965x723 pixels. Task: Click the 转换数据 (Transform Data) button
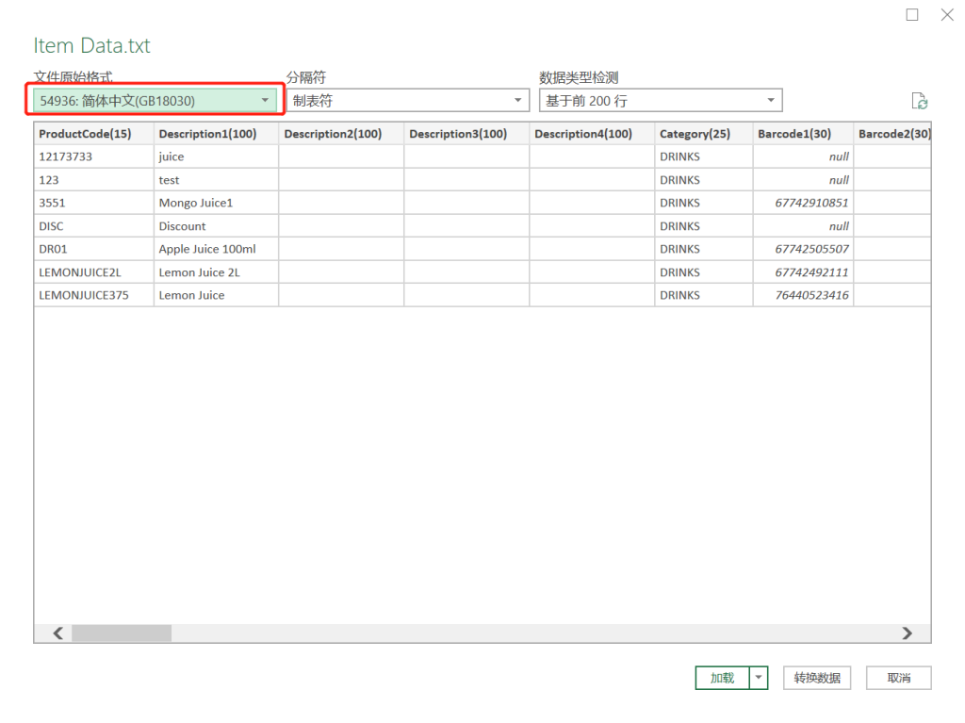click(x=817, y=678)
